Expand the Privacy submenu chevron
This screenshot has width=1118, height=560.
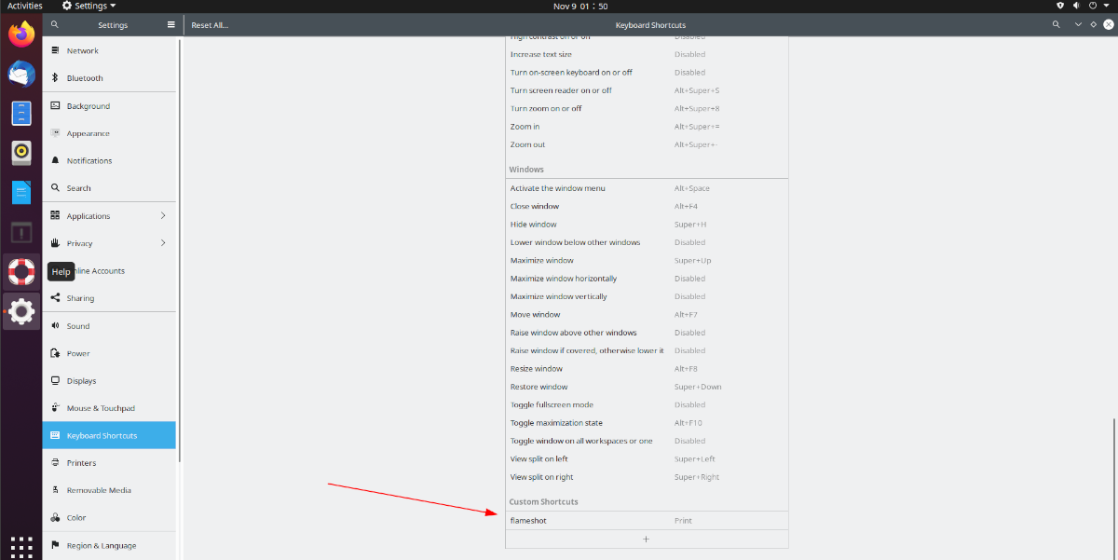point(163,243)
